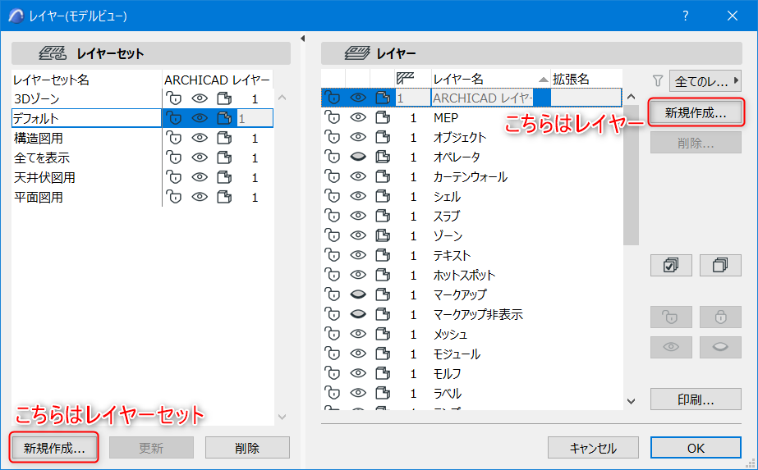Click wireframe icon of オペレータ layer
This screenshot has width=758, height=470.
(383, 157)
